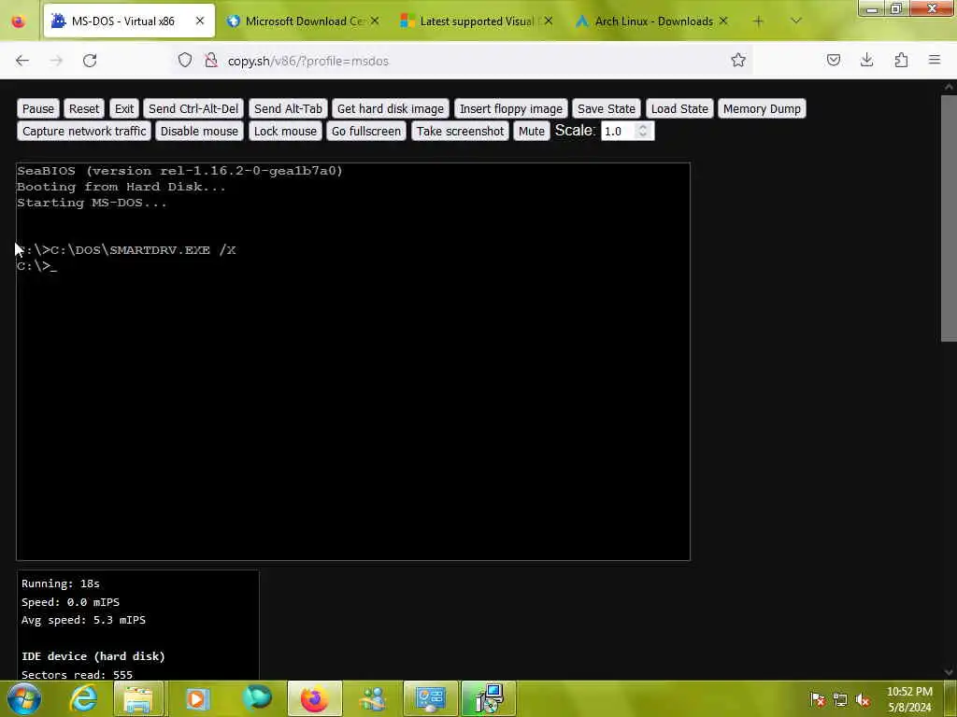Click the page vertical scrollbar thumb
This screenshot has height=717, width=957.
coord(949,218)
